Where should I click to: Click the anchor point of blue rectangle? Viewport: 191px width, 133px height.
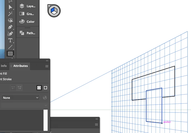coord(162,123)
